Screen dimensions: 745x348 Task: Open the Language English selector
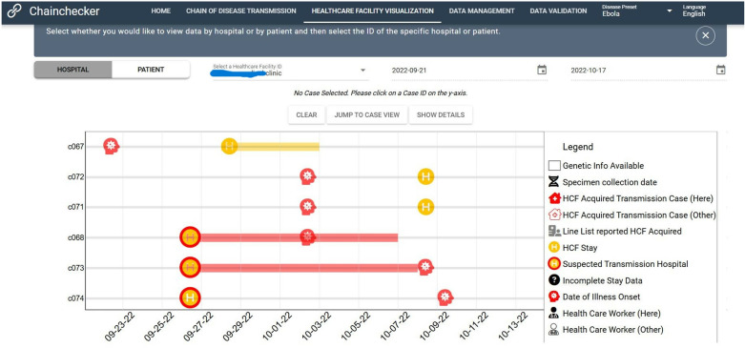(x=694, y=10)
